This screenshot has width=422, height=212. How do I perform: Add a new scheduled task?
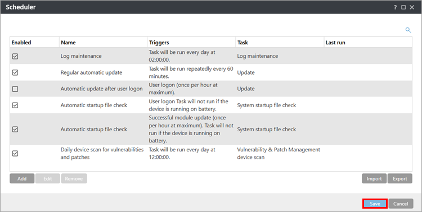(22, 179)
